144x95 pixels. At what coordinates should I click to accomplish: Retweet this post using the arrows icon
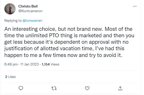pyautogui.click(x=54, y=88)
